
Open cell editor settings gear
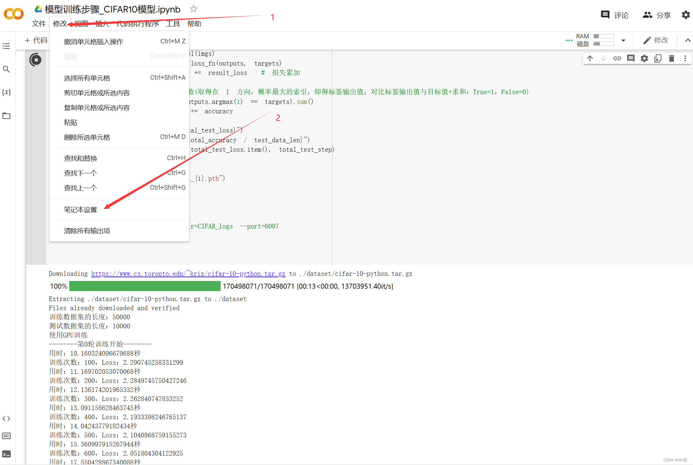point(644,59)
